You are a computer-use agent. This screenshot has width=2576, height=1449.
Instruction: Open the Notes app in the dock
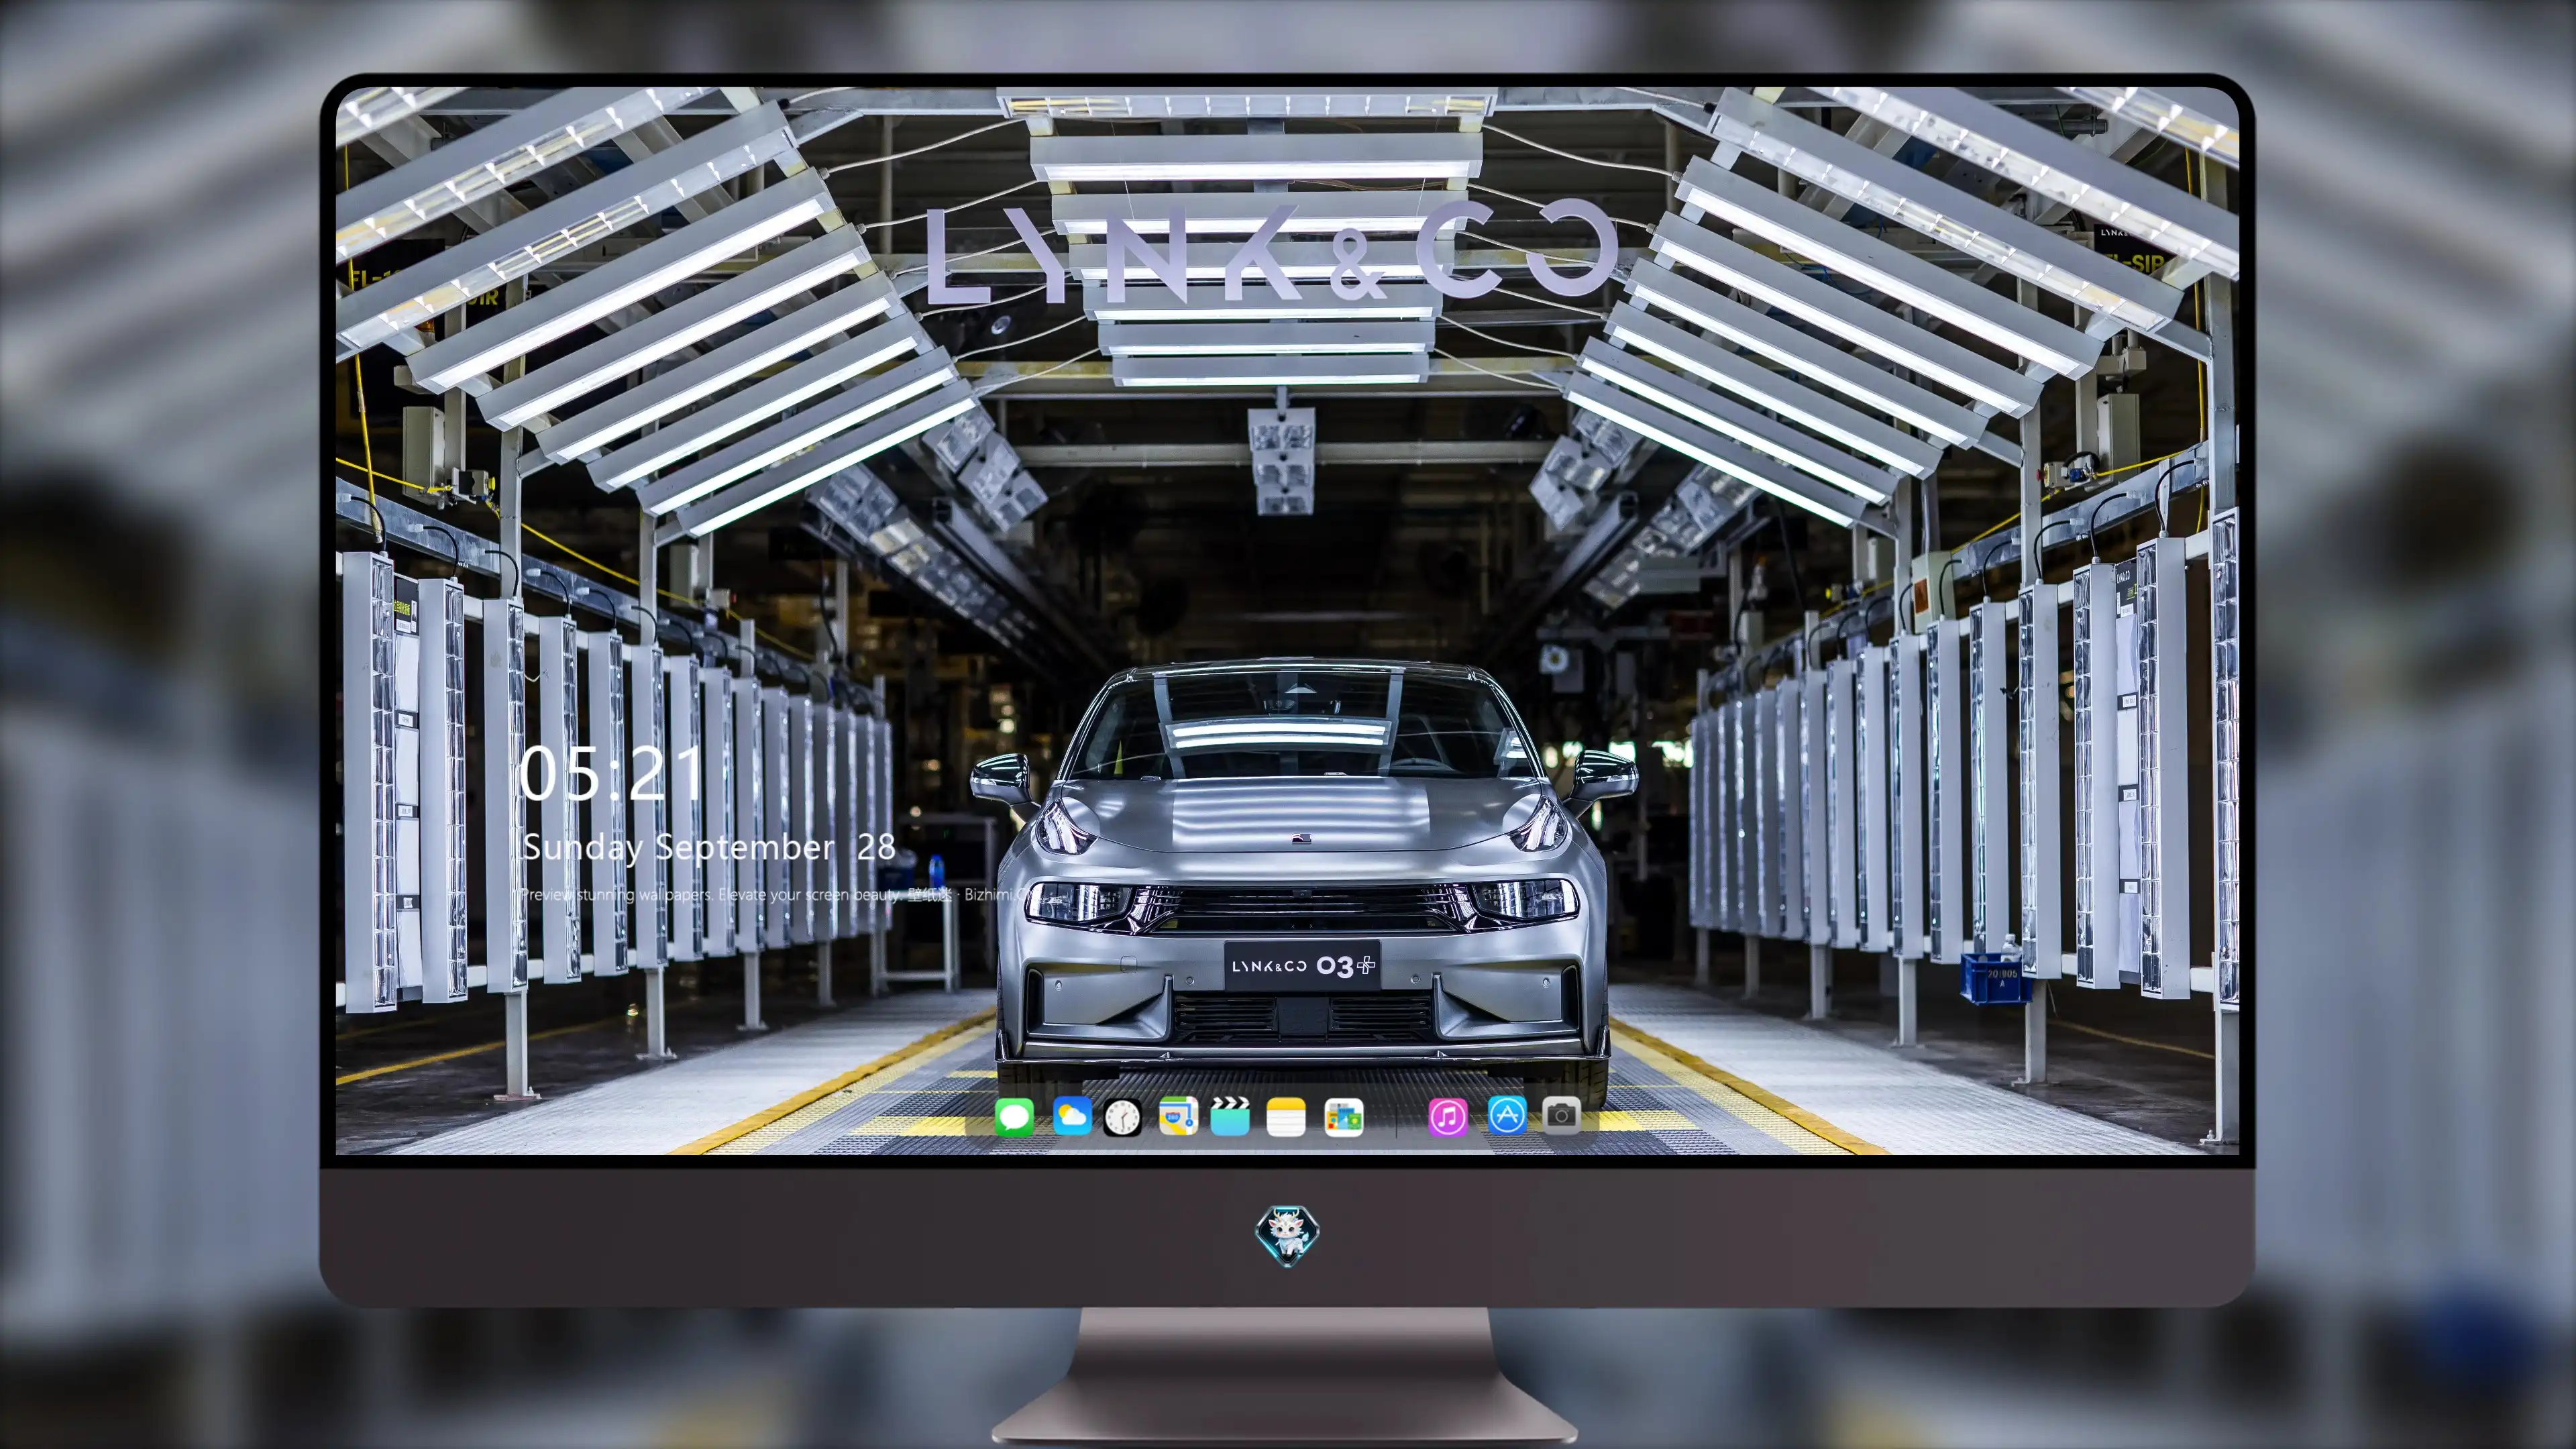(x=1286, y=1116)
